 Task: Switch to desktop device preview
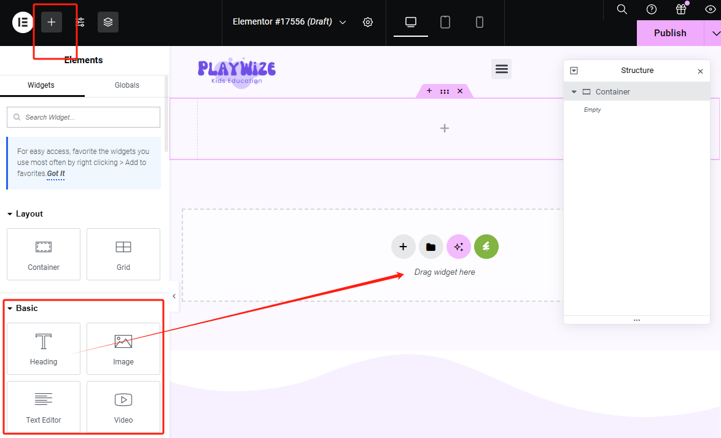pos(411,22)
